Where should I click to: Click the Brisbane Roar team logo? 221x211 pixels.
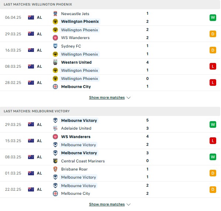coord(55,169)
